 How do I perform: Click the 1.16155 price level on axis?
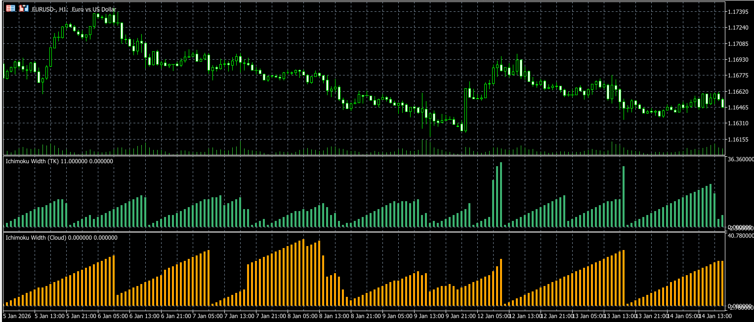(x=739, y=140)
